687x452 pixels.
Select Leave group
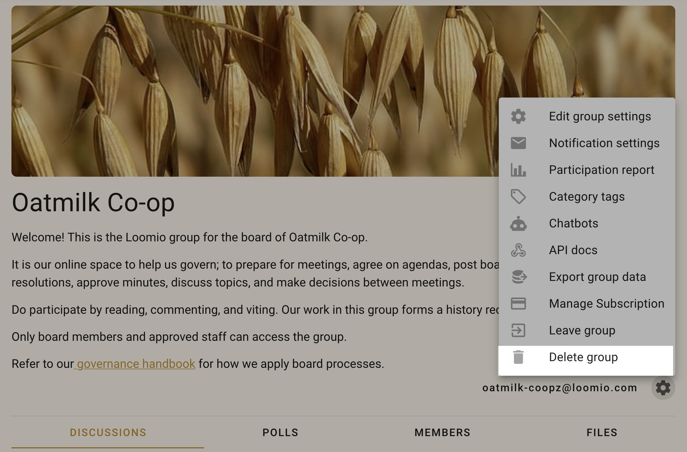(587, 331)
